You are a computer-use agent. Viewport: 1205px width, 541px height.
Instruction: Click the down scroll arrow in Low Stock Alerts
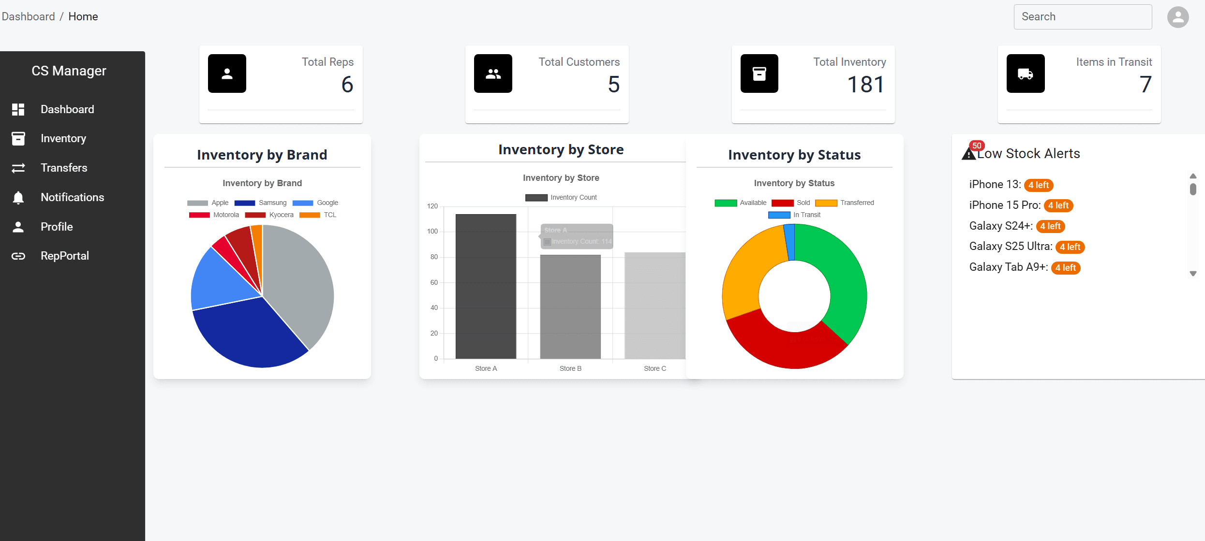(x=1193, y=274)
